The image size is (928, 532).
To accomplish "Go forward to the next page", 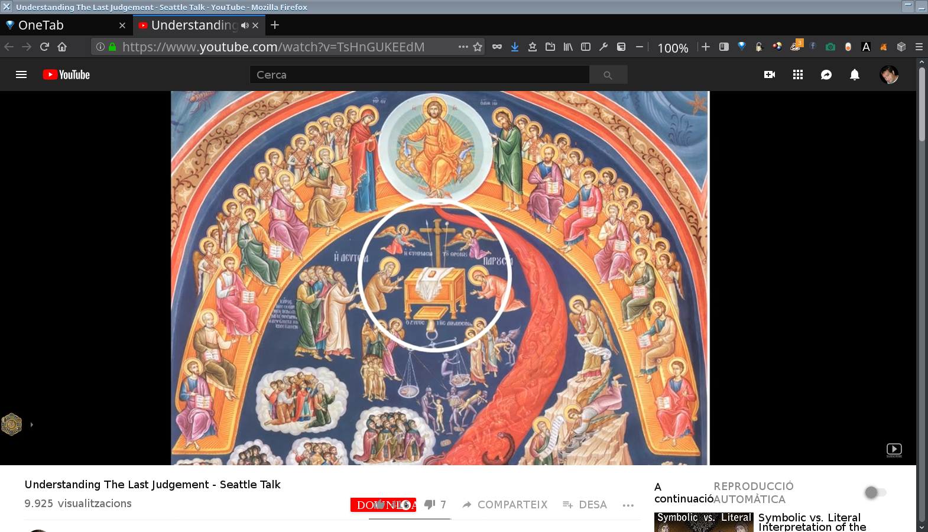I will click(x=27, y=47).
